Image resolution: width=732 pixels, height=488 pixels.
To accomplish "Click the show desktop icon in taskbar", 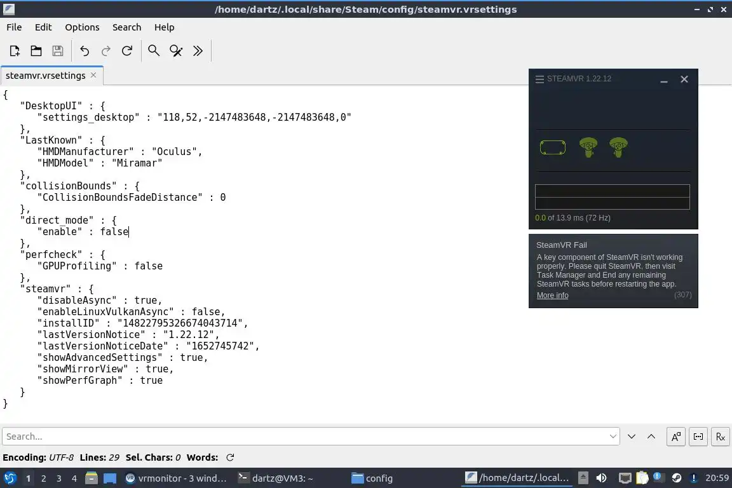I will coord(110,478).
